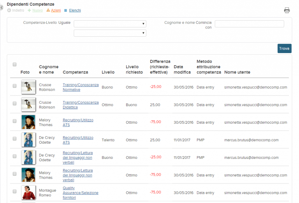Collapse the left sidebar chevron
This screenshot has height=203, width=299.
[x=2, y=8]
